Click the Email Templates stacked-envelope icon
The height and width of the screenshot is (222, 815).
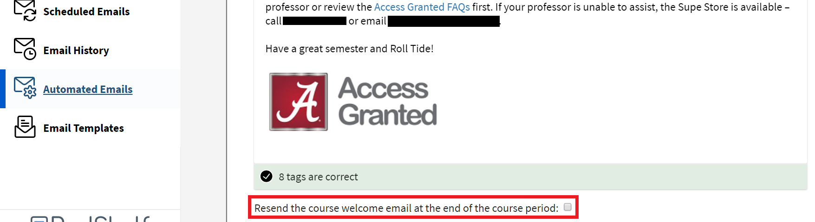point(25,127)
